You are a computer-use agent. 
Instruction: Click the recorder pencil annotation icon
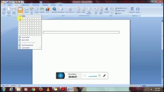pos(104,76)
